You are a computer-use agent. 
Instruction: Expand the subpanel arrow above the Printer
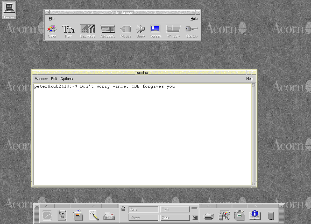click(x=209, y=206)
